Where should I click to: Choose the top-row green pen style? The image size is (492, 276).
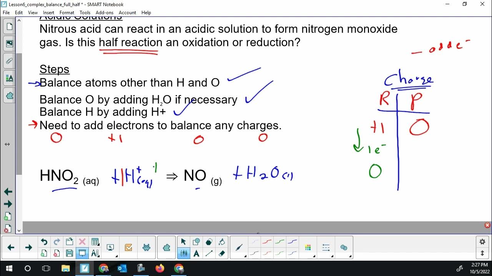pyautogui.click(x=279, y=242)
